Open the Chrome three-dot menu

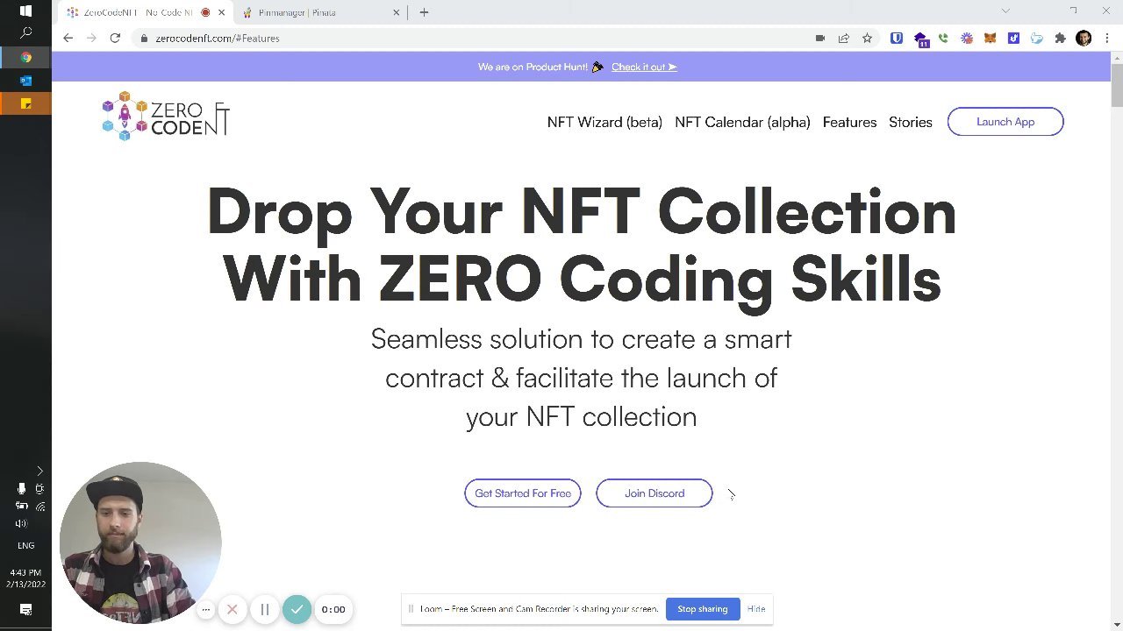[1107, 38]
